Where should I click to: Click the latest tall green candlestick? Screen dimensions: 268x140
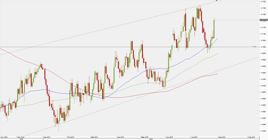[x=214, y=28]
